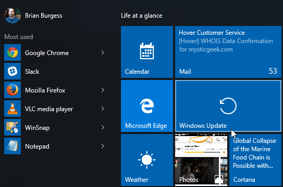
Task: Open Notepad via its notepad icon
Action: tap(13, 146)
